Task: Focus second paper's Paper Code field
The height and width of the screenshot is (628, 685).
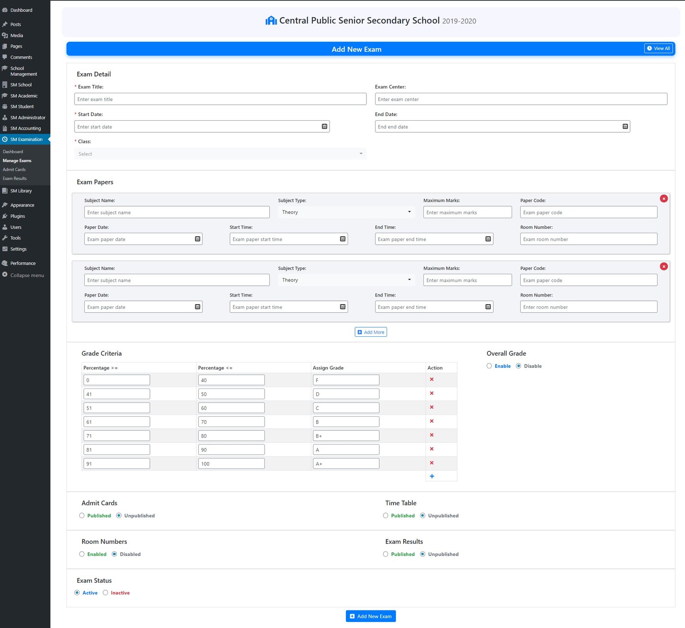Action: 589,280
